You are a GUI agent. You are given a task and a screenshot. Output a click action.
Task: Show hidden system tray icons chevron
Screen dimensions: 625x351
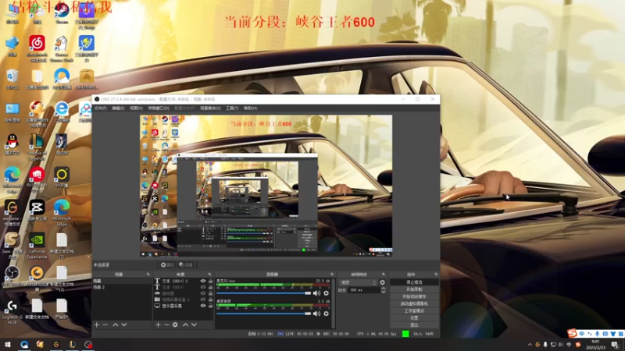(x=530, y=345)
